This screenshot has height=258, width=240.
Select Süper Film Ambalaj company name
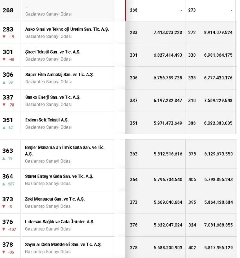pos(59,75)
